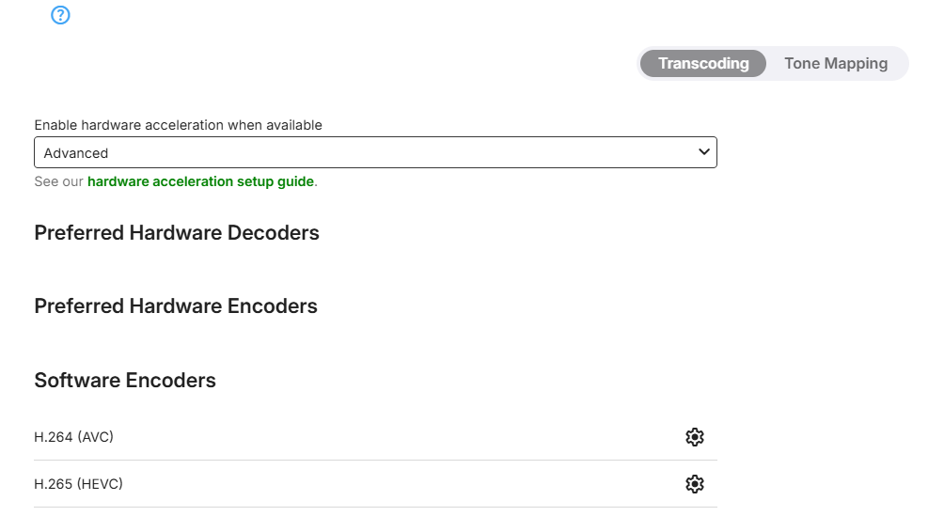Click the blue help question mark icon
Image resolution: width=944 pixels, height=532 pixels.
pos(61,15)
